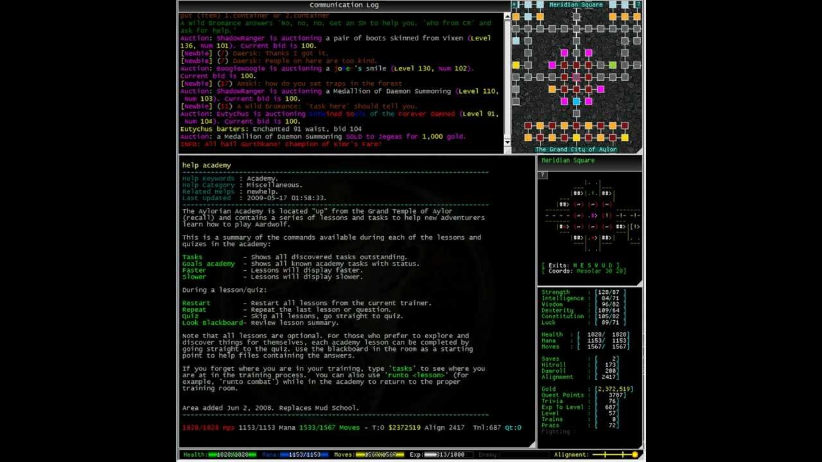
Task: Click the Communication Log title bar
Action: pyautogui.click(x=344, y=5)
